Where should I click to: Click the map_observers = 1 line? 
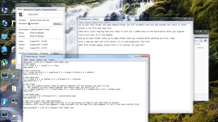[x=32, y=81]
